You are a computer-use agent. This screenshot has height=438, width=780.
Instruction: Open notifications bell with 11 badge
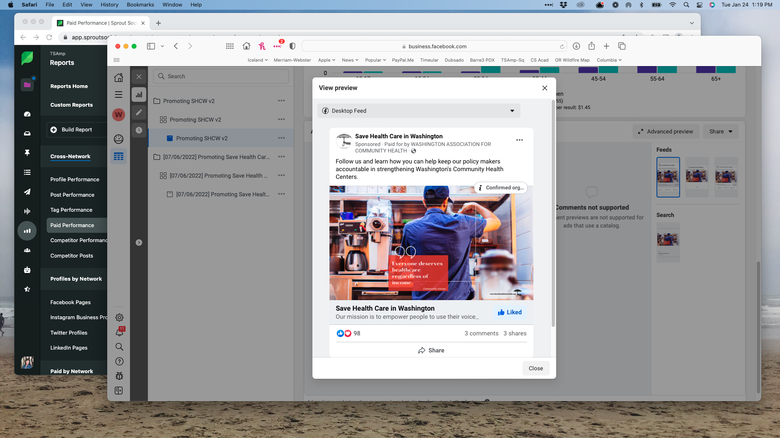tap(119, 332)
